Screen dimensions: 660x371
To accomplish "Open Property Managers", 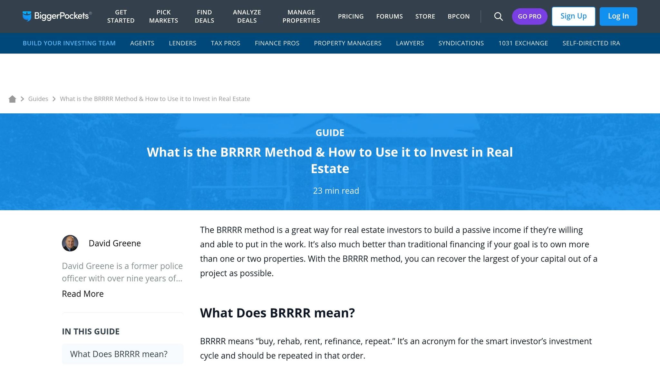I will coord(347,43).
